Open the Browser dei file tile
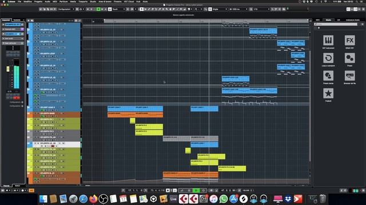Viewport: 366px width, 205px height. [349, 76]
